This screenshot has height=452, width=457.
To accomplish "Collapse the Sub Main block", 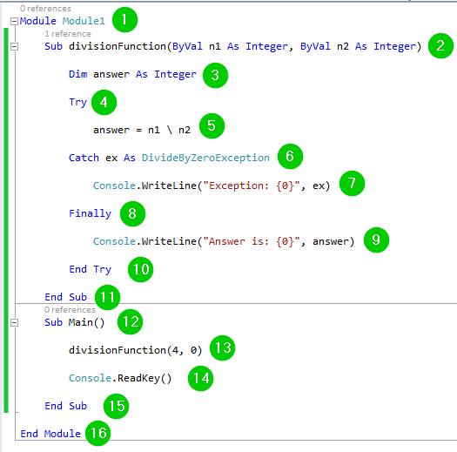I will pos(14,322).
